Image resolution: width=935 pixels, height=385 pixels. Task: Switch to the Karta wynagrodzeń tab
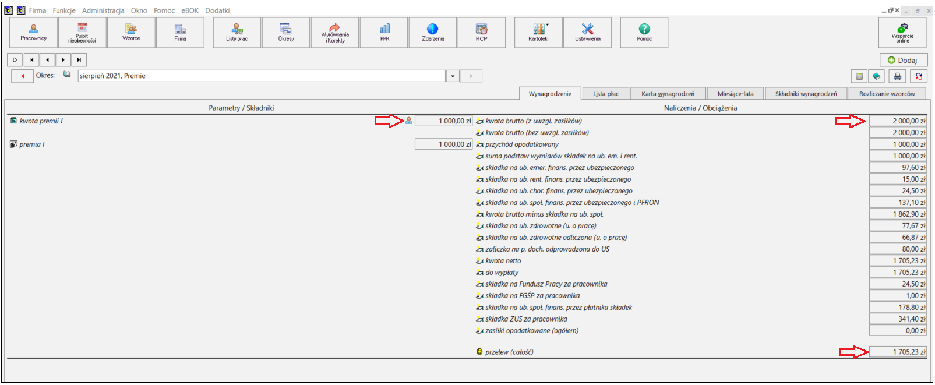[x=668, y=94]
